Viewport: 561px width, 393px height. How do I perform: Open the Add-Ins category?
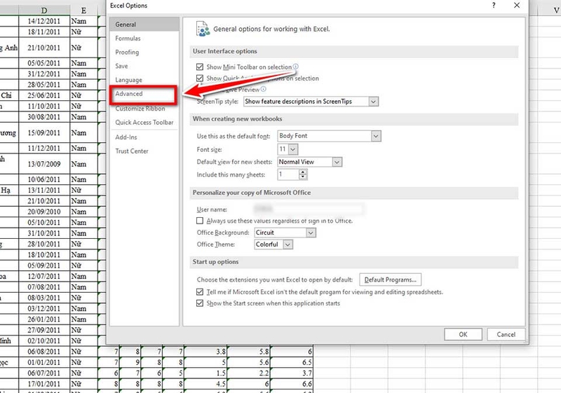[x=126, y=137]
